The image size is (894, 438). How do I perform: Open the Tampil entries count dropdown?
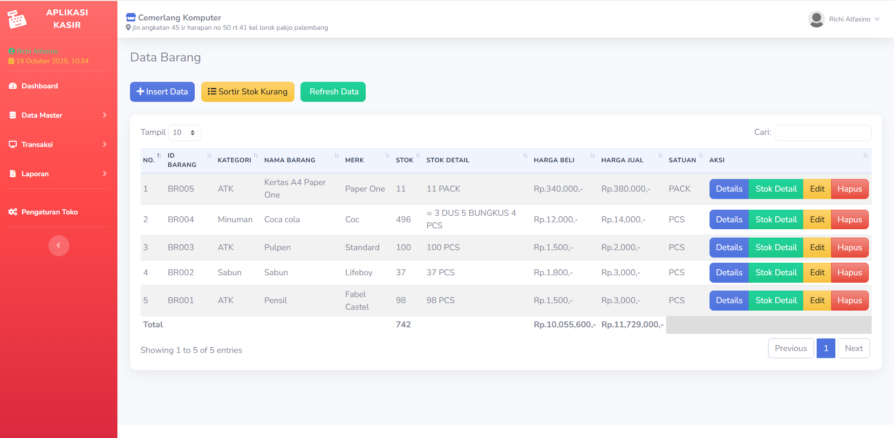pos(184,133)
